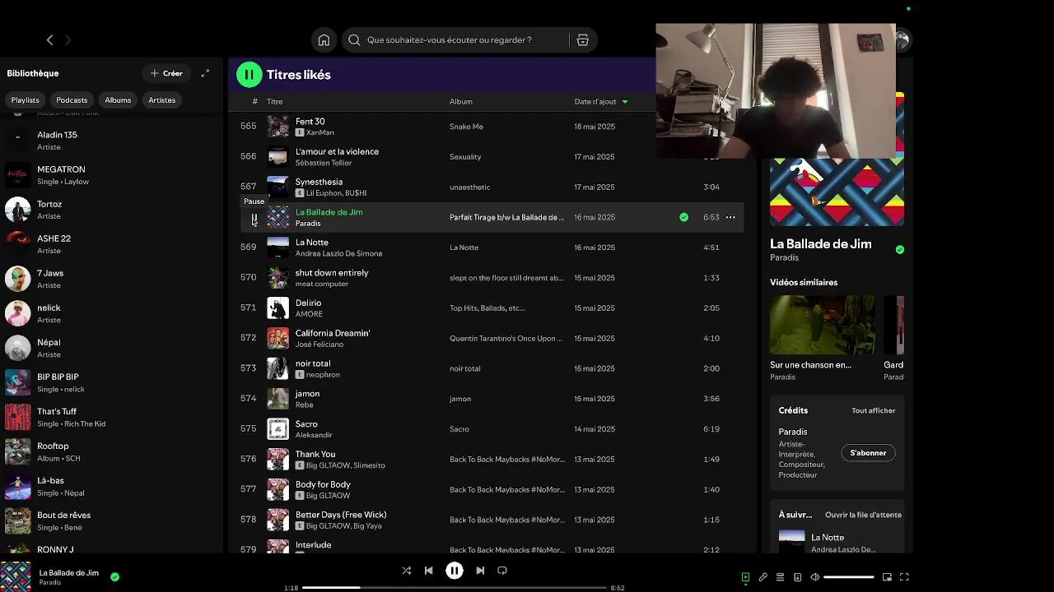Open Là-bas single in library

[111, 486]
